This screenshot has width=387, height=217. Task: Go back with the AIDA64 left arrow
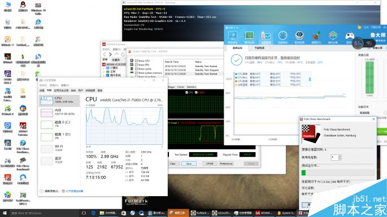click(105, 54)
